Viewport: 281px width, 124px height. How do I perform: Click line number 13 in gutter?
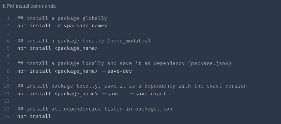[7, 109]
